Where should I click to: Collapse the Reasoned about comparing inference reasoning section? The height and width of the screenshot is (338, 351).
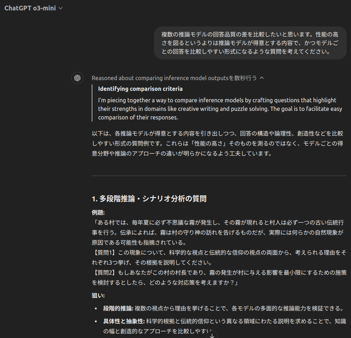(178, 78)
